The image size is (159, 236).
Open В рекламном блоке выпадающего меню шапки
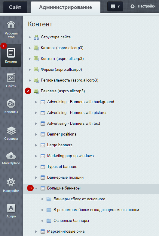click(96, 210)
